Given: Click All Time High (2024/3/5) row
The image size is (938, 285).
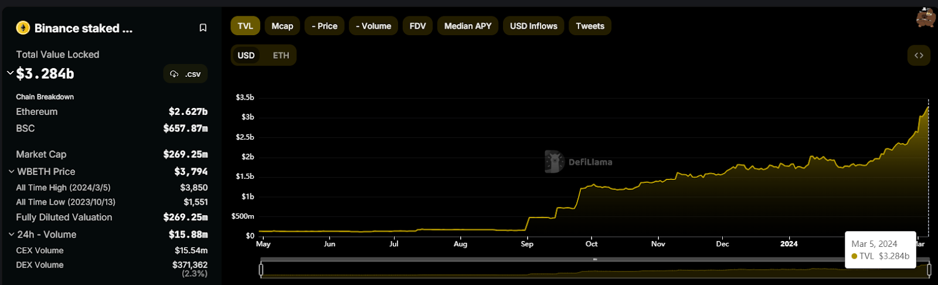Looking at the screenshot, I should point(111,188).
